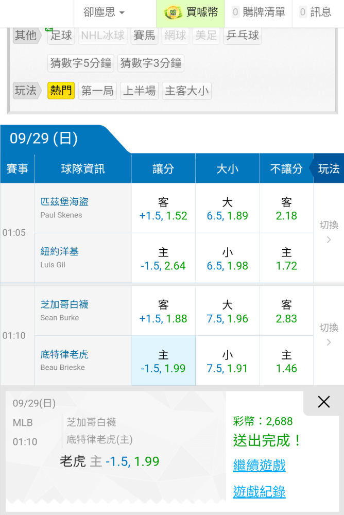Expand 切換 for the Pirates vs Yankees game
The image size is (344, 515).
329,232
